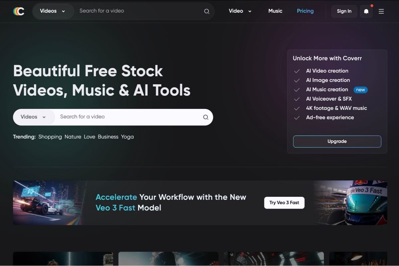Select the Shopping trending link
The height and width of the screenshot is (266, 399).
[50, 137]
